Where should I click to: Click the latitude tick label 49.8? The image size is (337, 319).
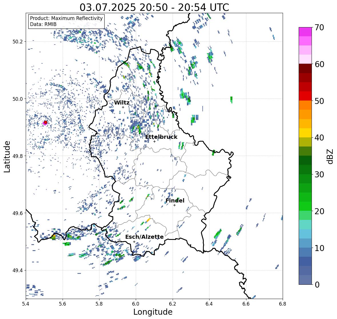click(x=18, y=156)
